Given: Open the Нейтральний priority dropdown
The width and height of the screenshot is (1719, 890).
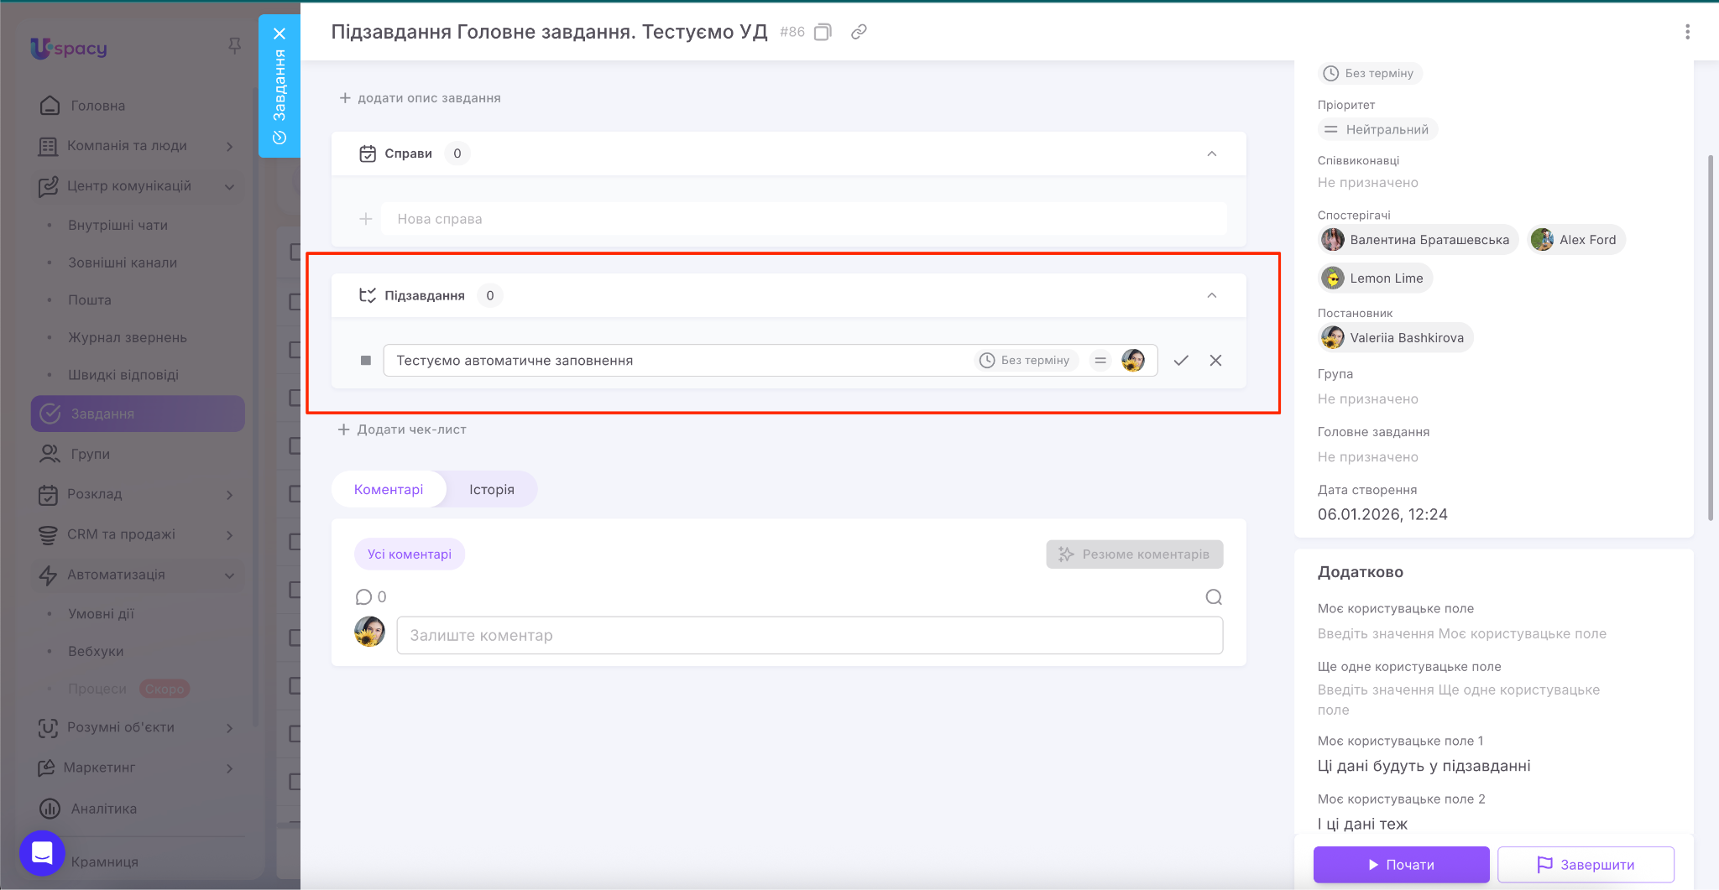Looking at the screenshot, I should (x=1377, y=129).
